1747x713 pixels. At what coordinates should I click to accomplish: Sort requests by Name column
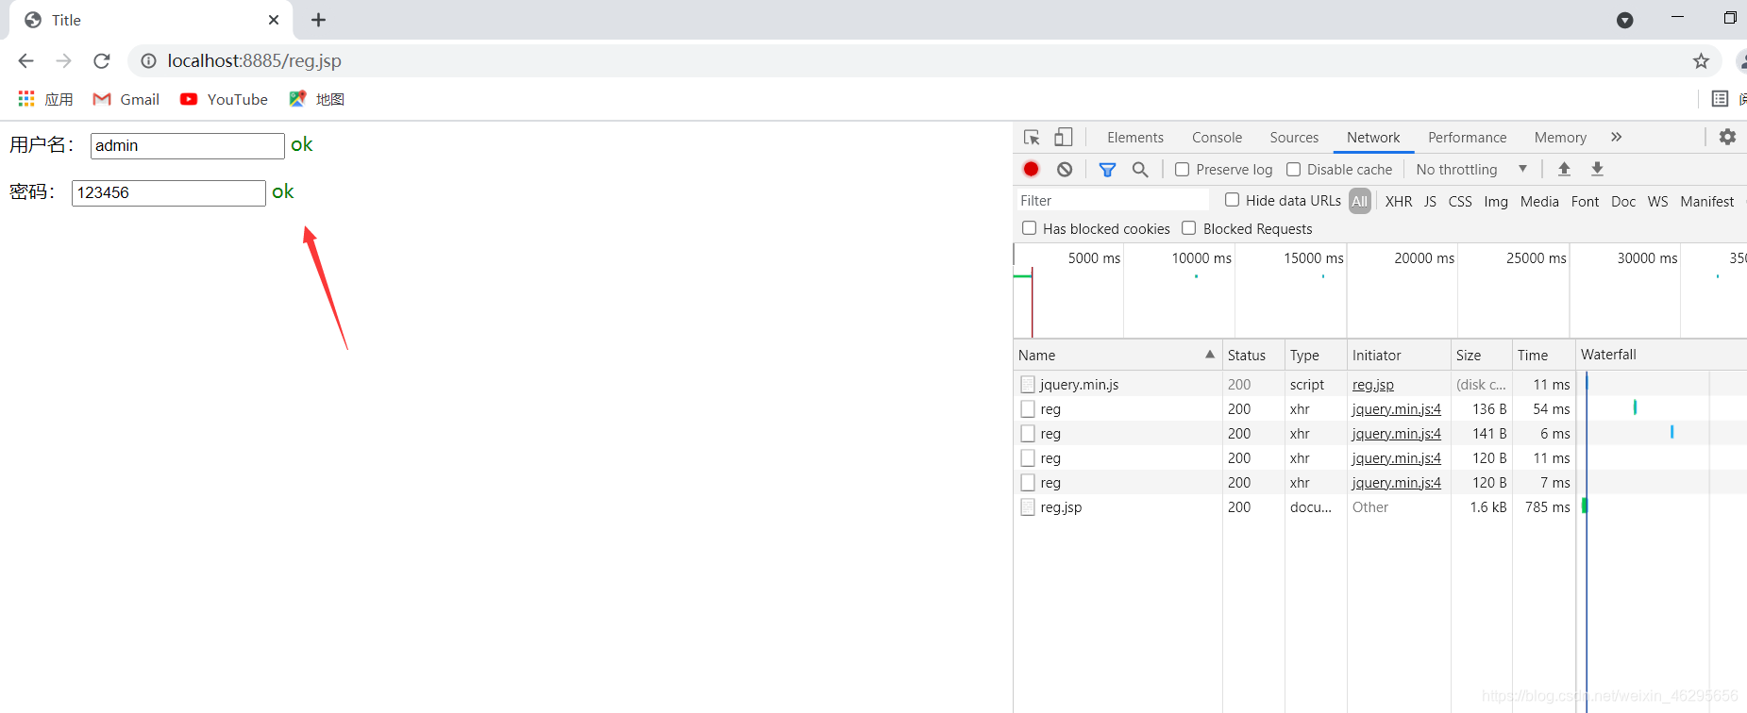(x=1117, y=356)
